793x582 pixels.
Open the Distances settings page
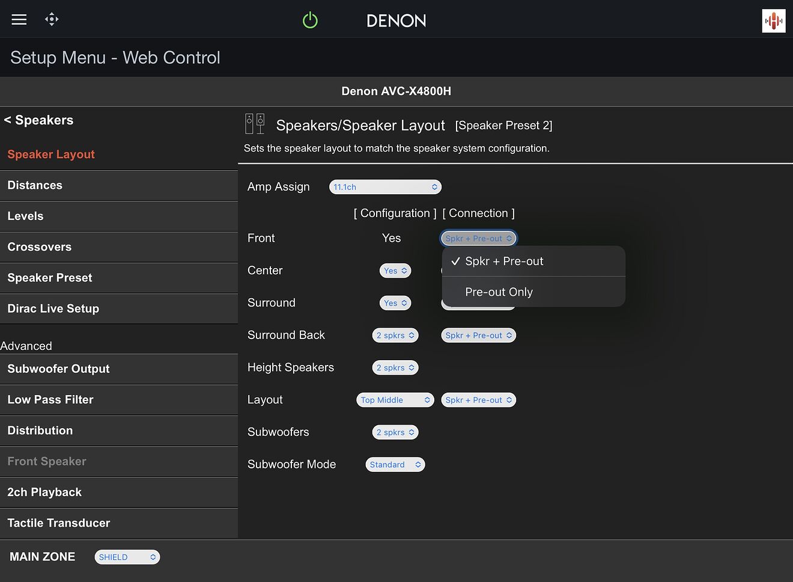35,186
